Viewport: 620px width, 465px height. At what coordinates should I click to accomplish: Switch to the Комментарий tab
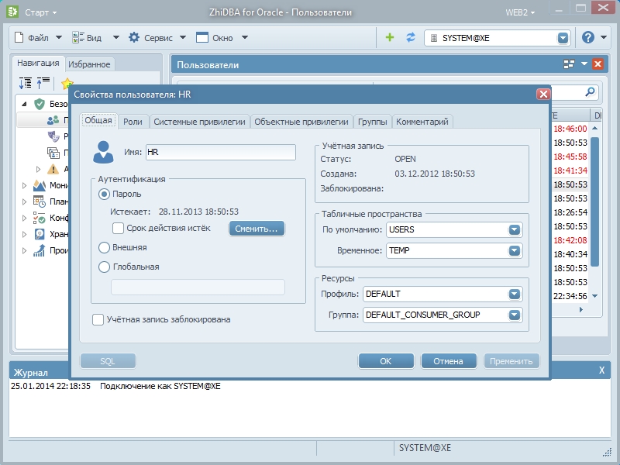[422, 122]
